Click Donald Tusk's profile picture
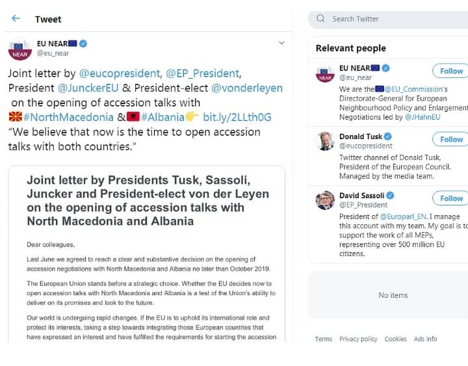The image size is (468, 366). (325, 141)
